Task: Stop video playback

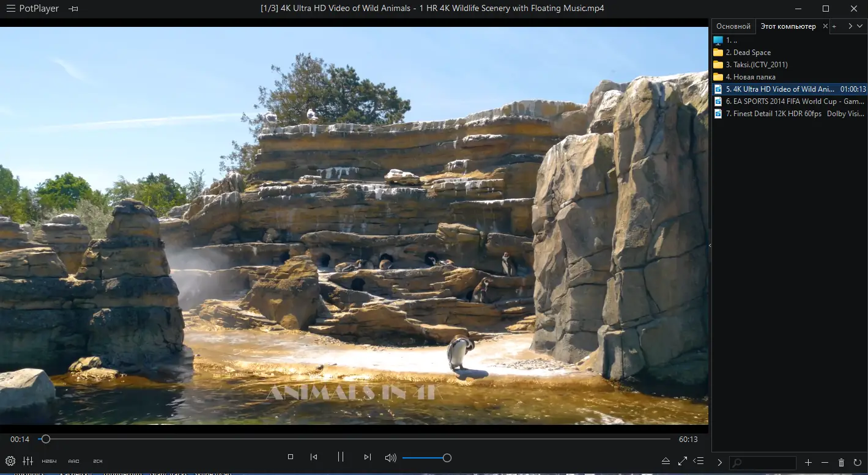Action: click(x=291, y=457)
